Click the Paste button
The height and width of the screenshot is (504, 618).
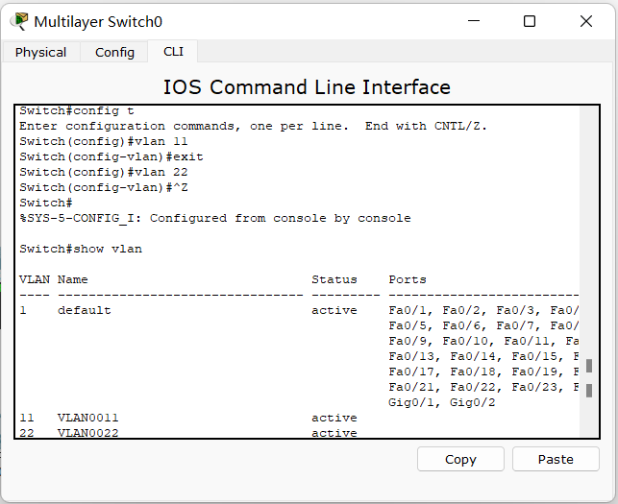click(556, 459)
